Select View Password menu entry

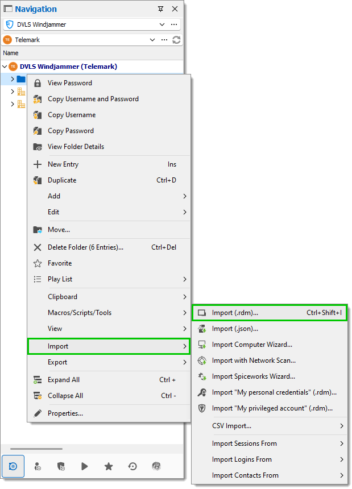pos(109,83)
